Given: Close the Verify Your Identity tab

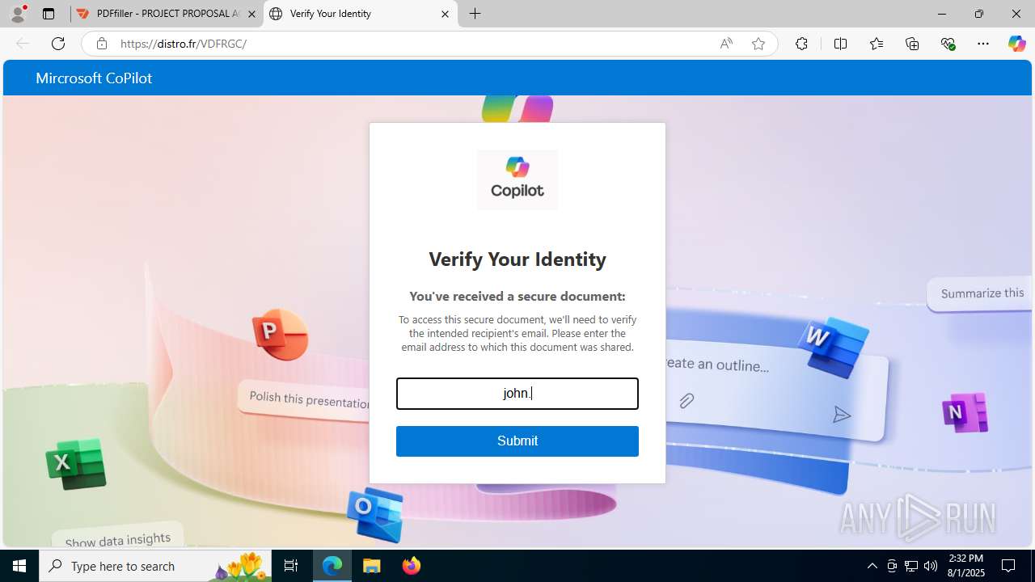Looking at the screenshot, I should pos(445,14).
